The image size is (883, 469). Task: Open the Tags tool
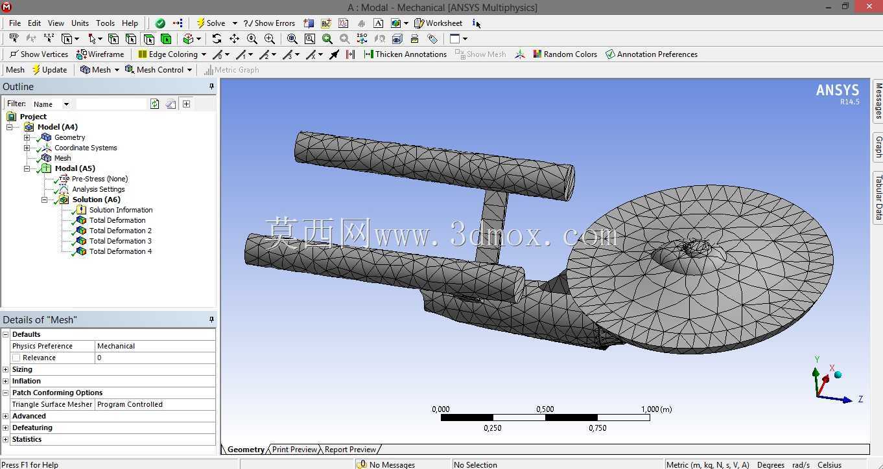pyautogui.click(x=432, y=39)
